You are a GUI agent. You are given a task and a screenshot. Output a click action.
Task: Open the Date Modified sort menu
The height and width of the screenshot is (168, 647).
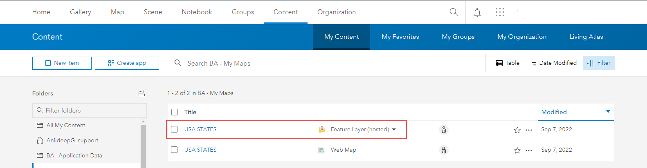click(553, 63)
